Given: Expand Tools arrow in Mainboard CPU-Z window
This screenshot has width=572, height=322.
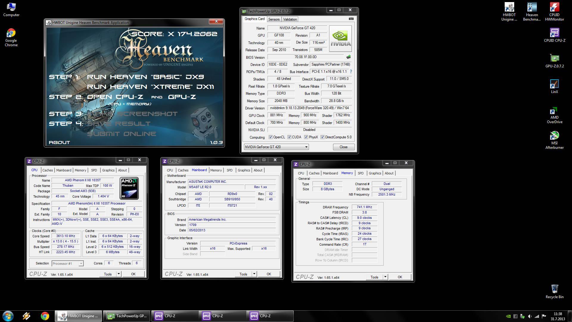Looking at the screenshot, I should coord(254,274).
